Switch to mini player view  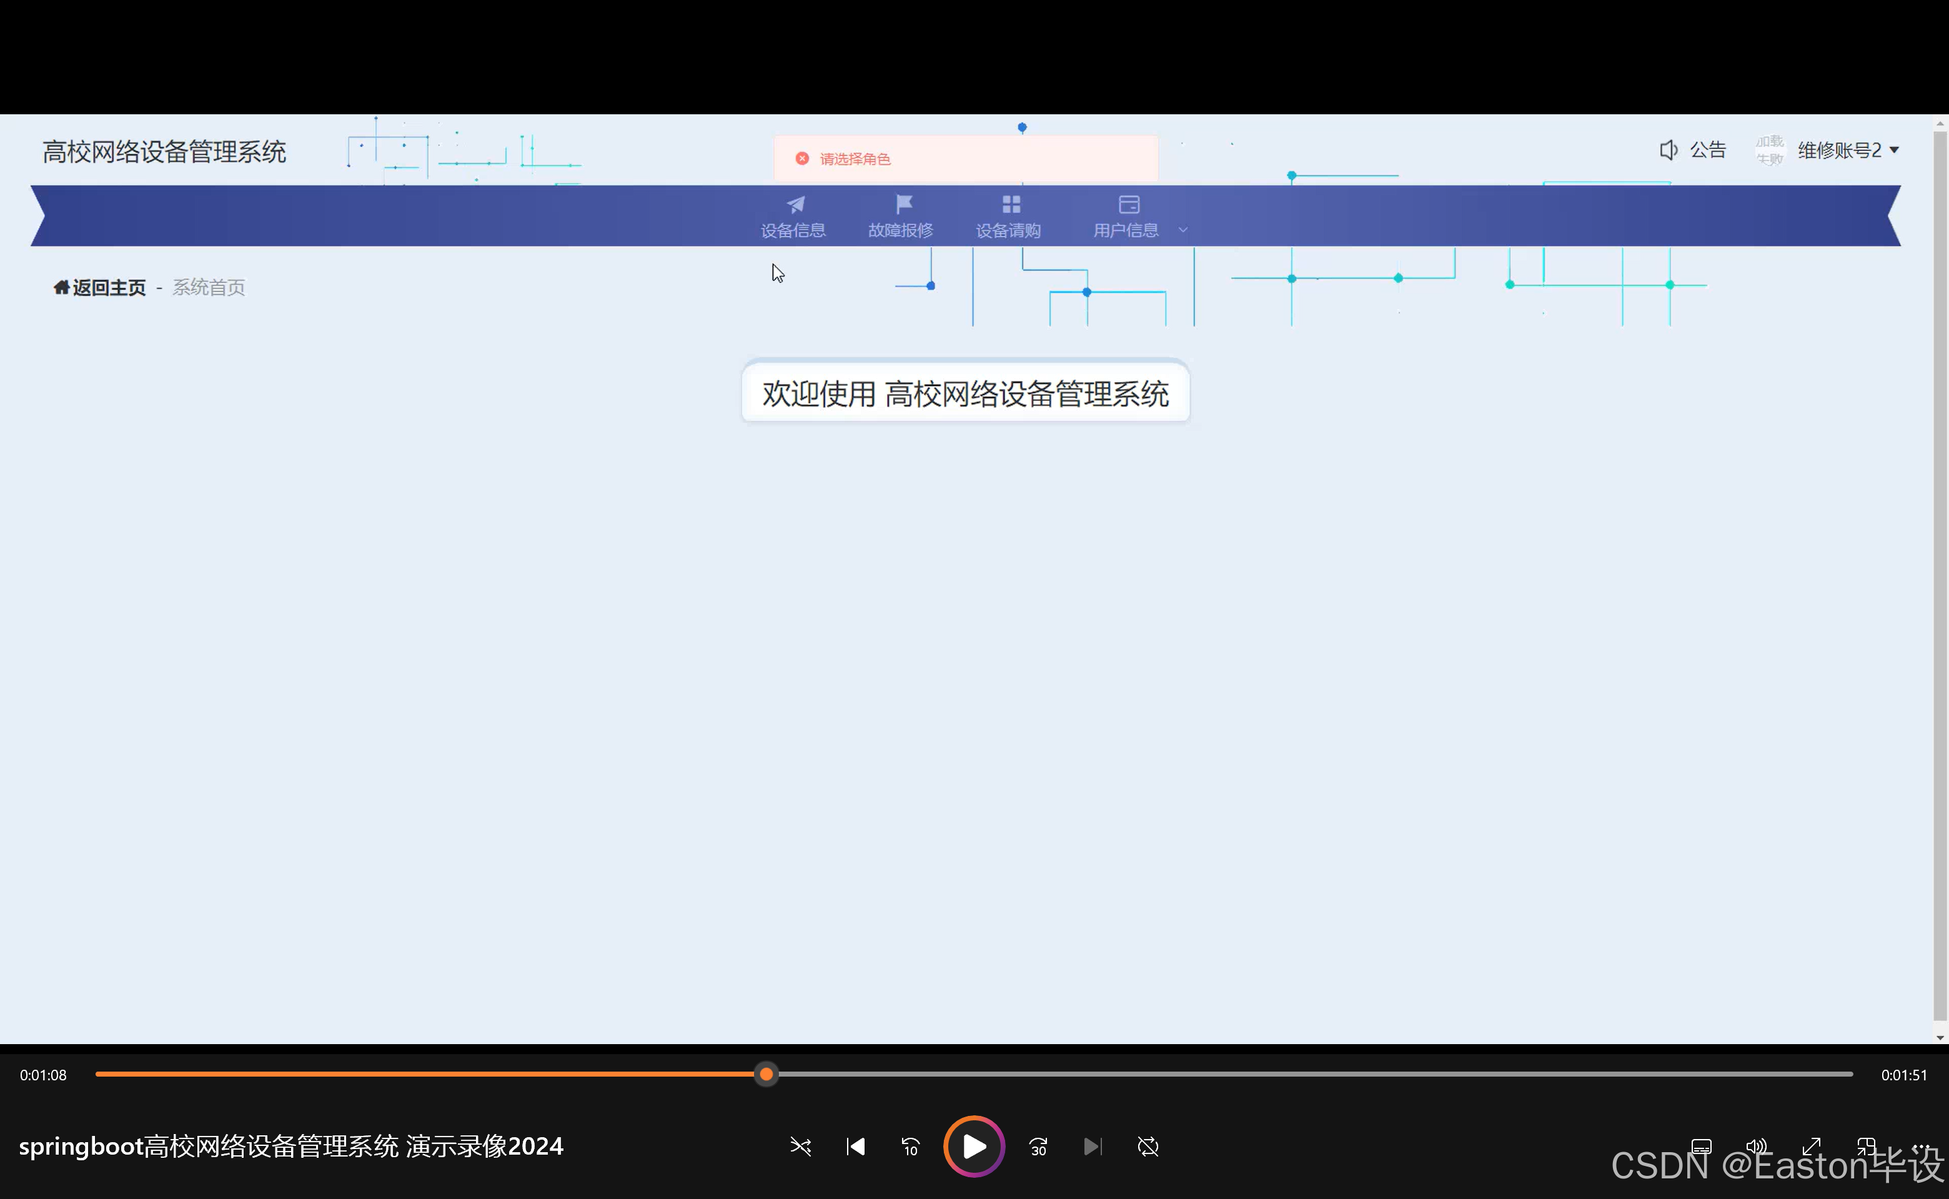point(1866,1147)
